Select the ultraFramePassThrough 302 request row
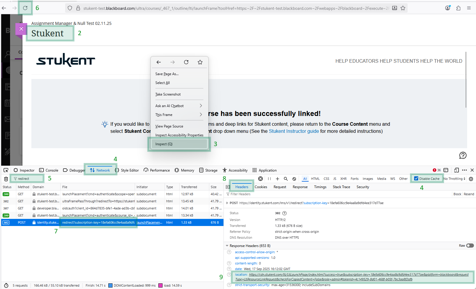This screenshot has height=289, width=476. [x=112, y=201]
